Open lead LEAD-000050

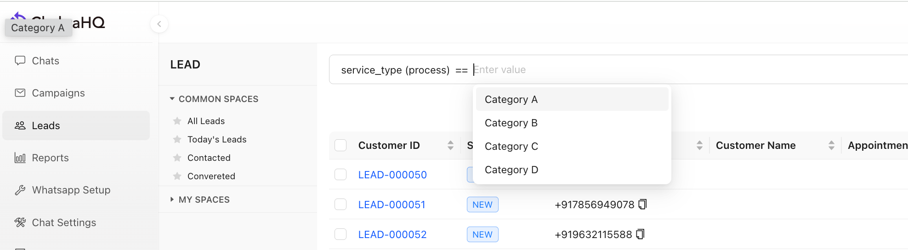pos(392,175)
